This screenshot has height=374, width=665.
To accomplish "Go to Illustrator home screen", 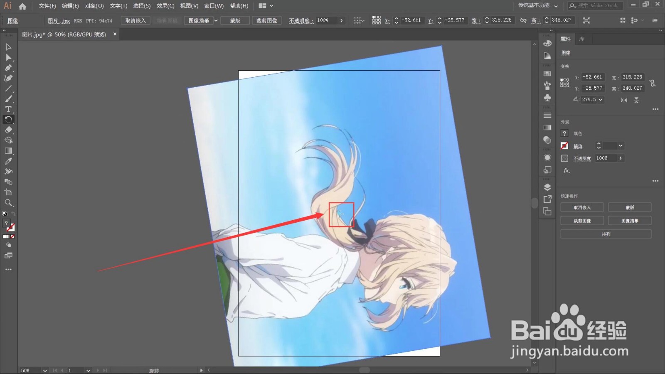I will click(x=22, y=6).
